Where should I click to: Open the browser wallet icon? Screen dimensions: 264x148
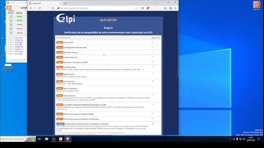click(170, 8)
